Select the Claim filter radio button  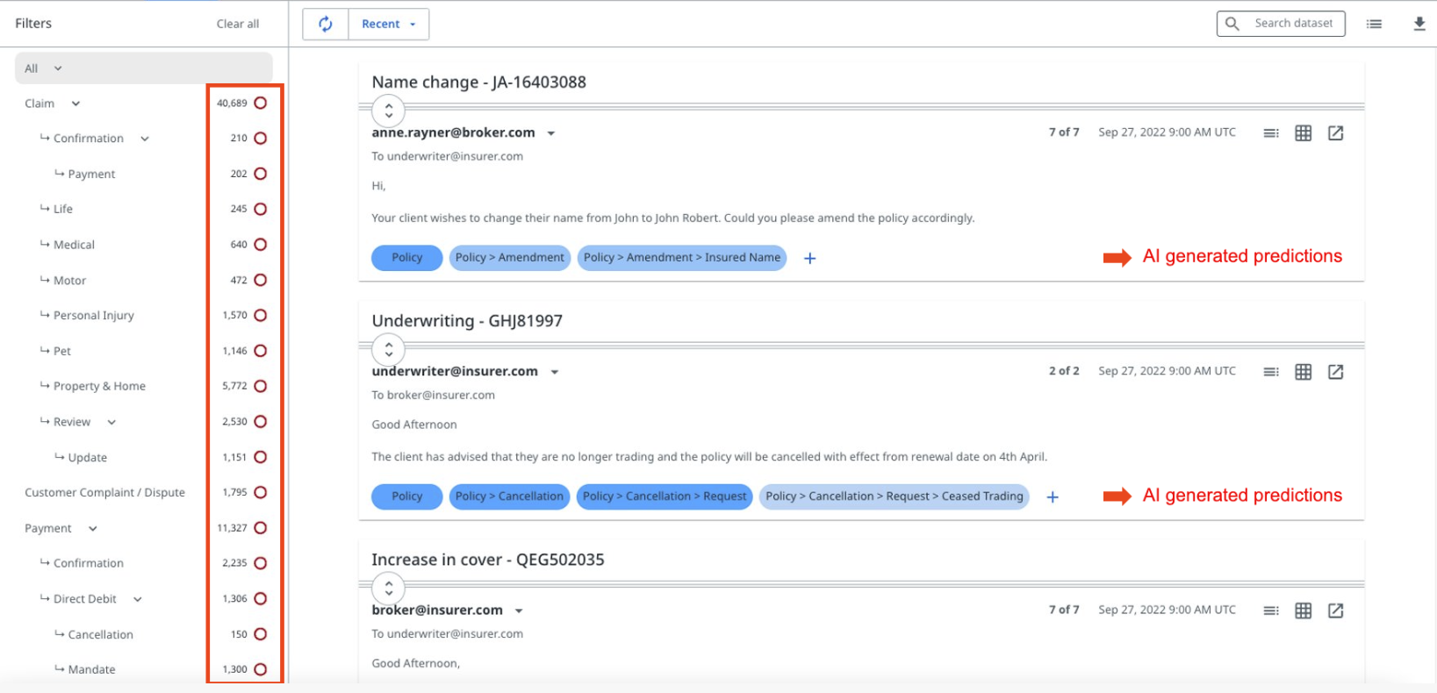tap(261, 104)
